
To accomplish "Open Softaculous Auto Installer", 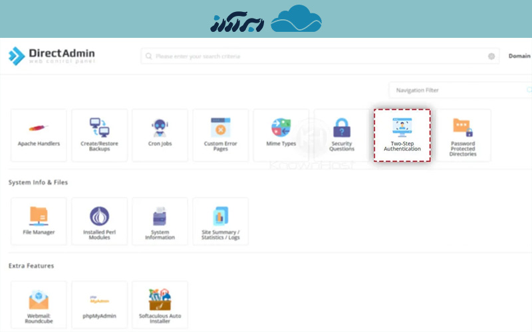I will coord(160,305).
